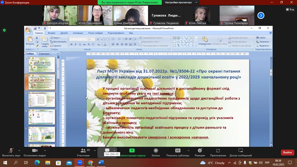Clear formatting eraser icon
Image resolution: width=297 pixels, height=167 pixels.
tap(107, 39)
